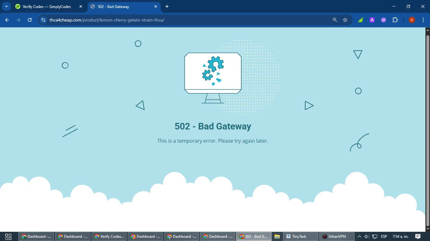Open the clock showing 7:54 a. m.
The height and width of the screenshot is (241, 430).
pyautogui.click(x=400, y=236)
